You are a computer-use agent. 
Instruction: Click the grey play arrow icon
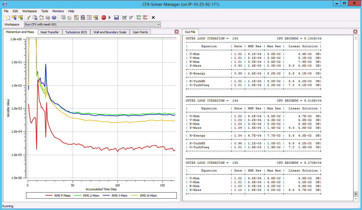click(x=110, y=17)
